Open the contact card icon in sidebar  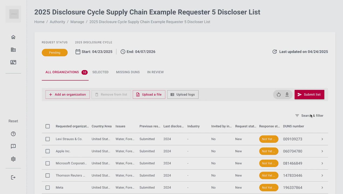(13, 62)
